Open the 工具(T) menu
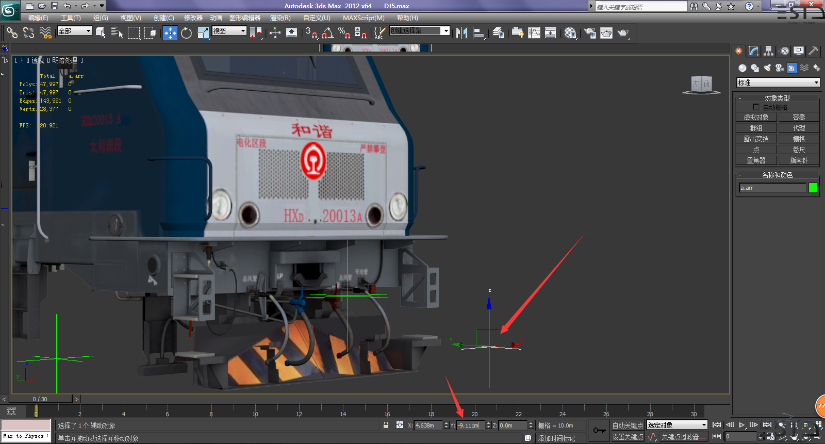Viewport: 825px width, 444px height. coord(71,18)
